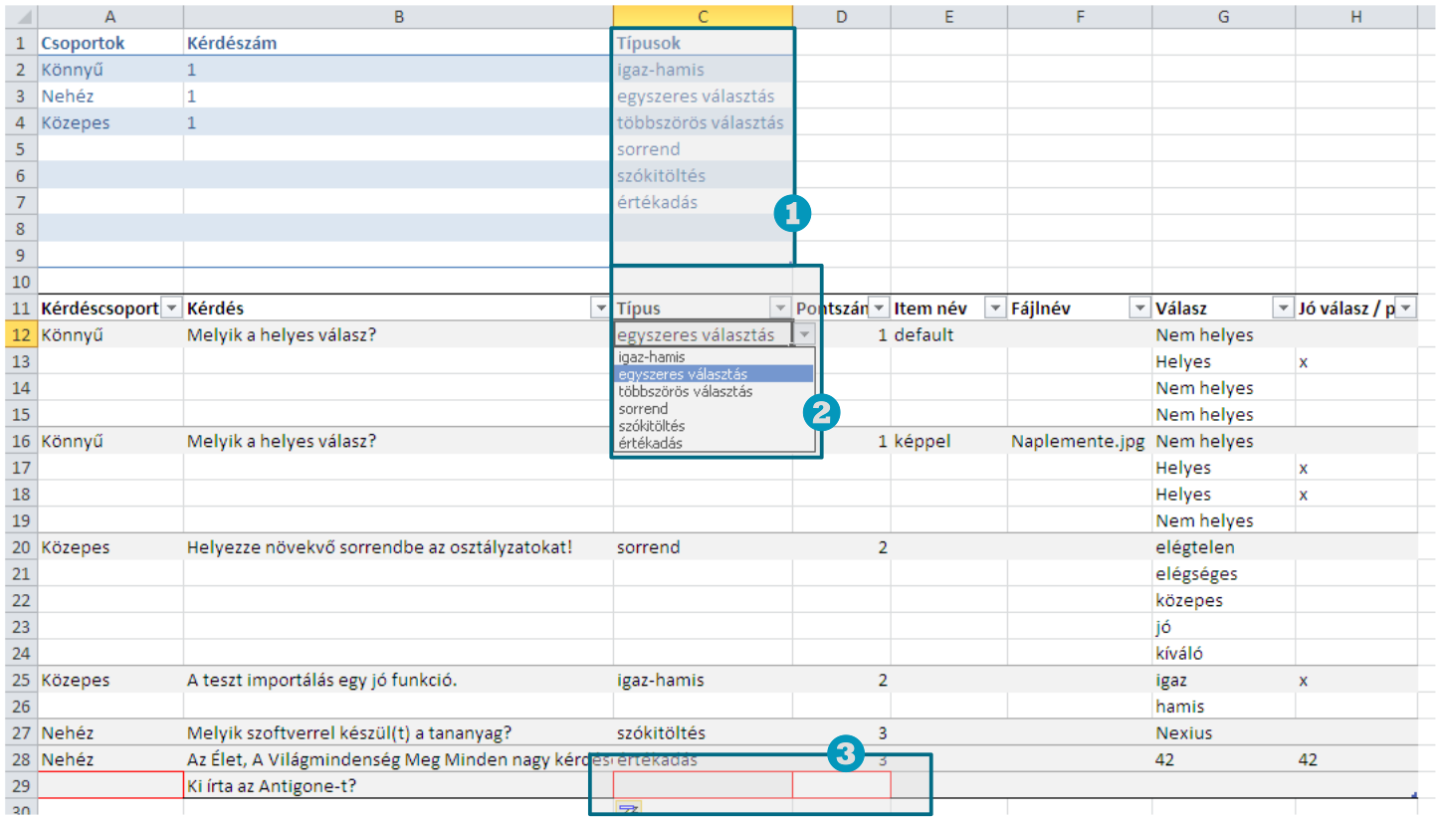Screen dimensions: 1441x820
Task: Select the highlighted column C header
Action: [x=703, y=17]
